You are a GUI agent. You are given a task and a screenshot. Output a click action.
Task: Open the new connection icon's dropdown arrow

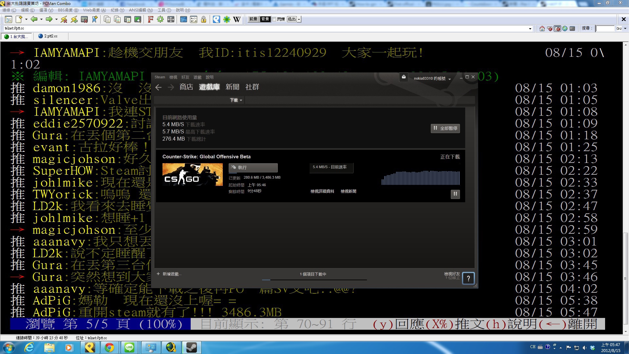(x=26, y=19)
